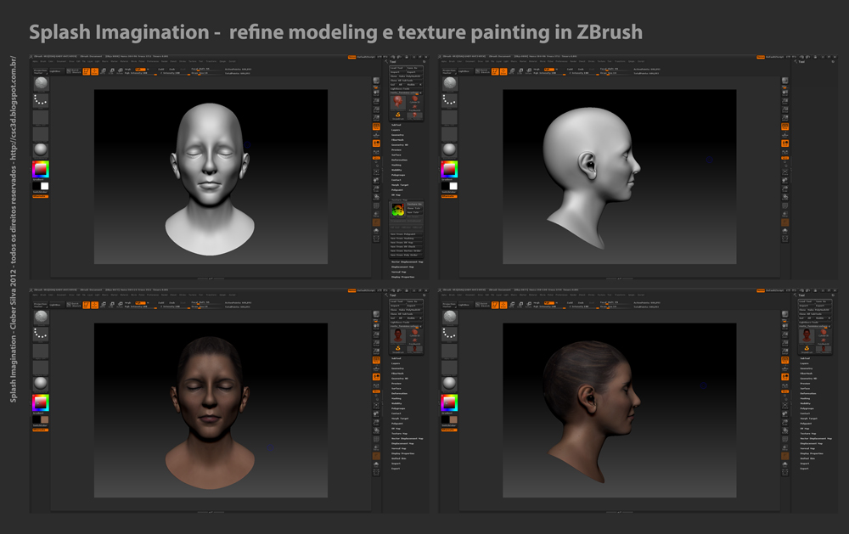
Task: Expand Polypaint in gray front-view Tool palette
Action: tap(397, 190)
